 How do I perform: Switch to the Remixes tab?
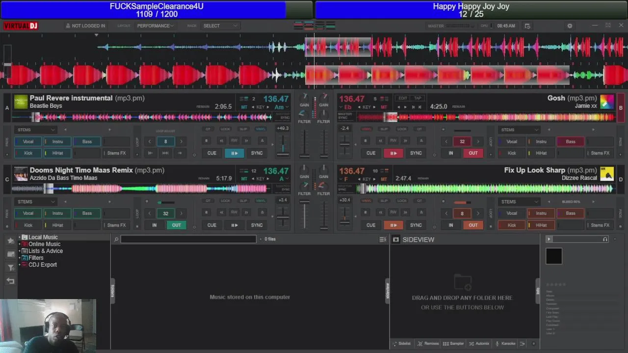pos(428,344)
